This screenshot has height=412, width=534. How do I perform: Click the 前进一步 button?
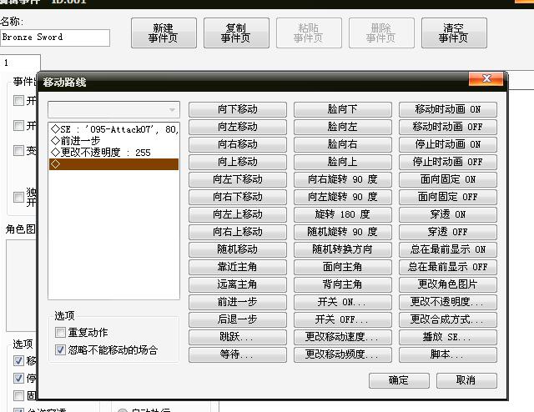[237, 302]
